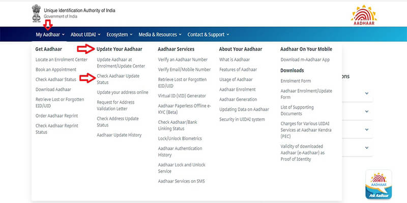The height and width of the screenshot is (203, 407).
Task: Click Check Aadhaar/Bank Linking Status
Action: click(x=178, y=125)
